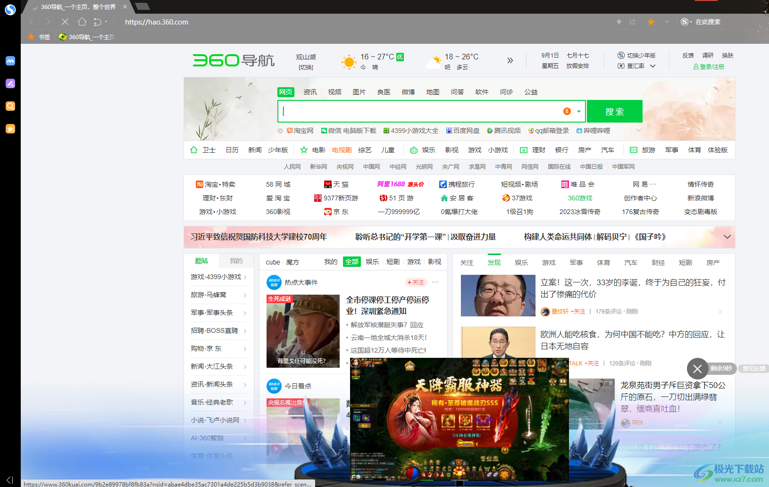Click the sunny weather icon for today
This screenshot has height=487, width=769.
coord(349,62)
